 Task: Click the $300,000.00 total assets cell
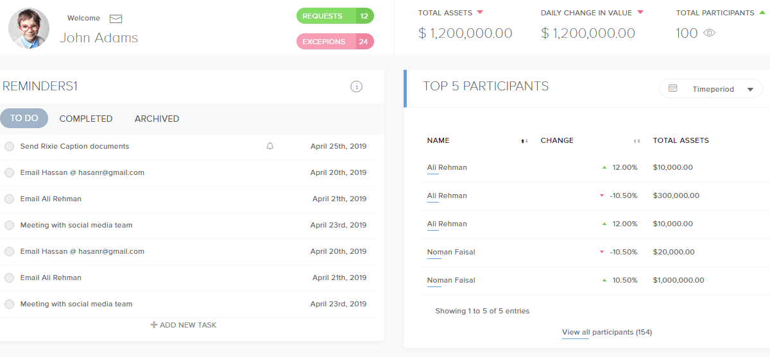[x=676, y=195]
